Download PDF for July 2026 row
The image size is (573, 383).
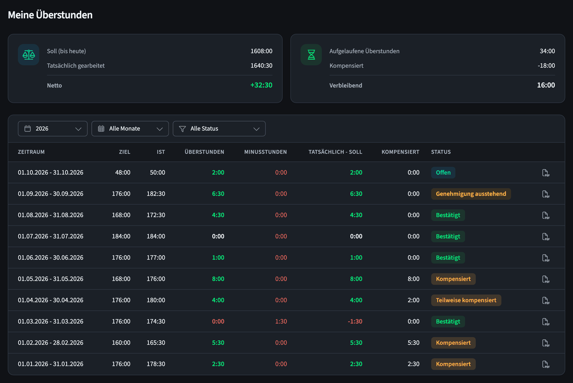tap(545, 237)
